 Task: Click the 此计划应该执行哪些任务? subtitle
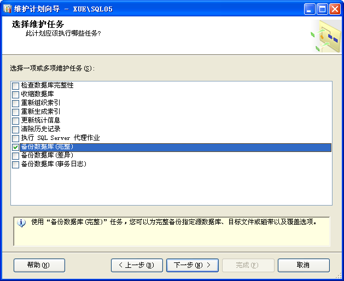point(63,33)
